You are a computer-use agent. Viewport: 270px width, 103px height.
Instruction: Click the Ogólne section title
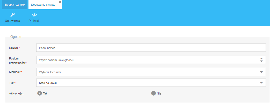click(16, 37)
